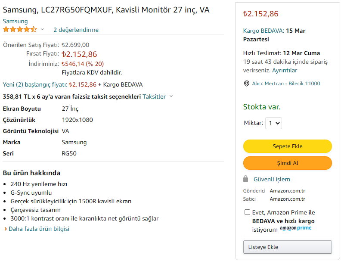The image size is (341, 261).
Task: Click the Amazon.com.tr seller link
Action: pos(287,199)
